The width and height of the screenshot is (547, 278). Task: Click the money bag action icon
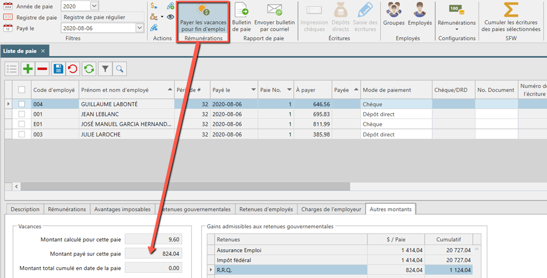(x=153, y=17)
